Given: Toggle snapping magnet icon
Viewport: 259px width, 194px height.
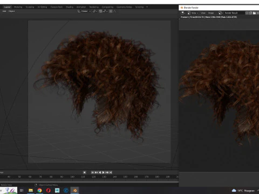Looking at the screenshot, I should click(x=100, y=11).
